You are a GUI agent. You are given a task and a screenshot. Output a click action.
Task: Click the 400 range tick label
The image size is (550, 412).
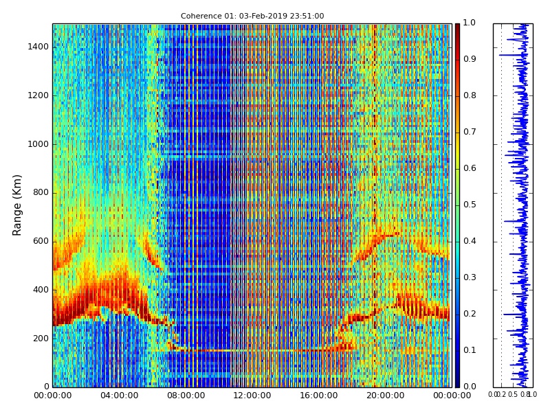(41, 290)
